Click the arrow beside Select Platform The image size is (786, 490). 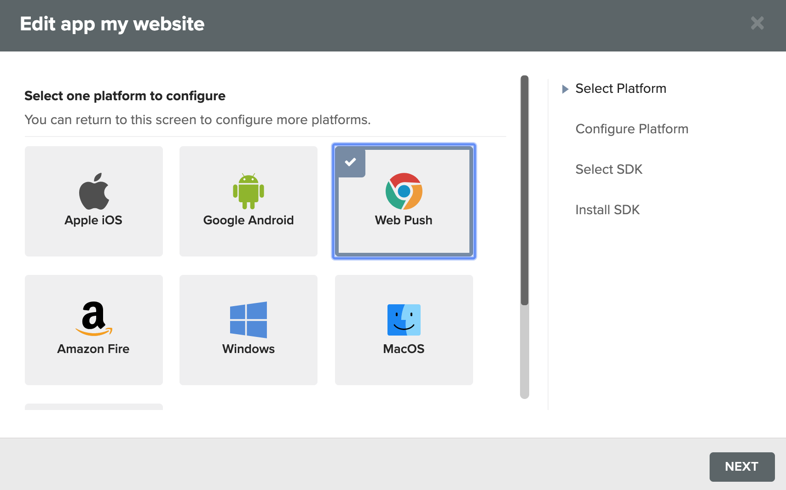pyautogui.click(x=566, y=89)
